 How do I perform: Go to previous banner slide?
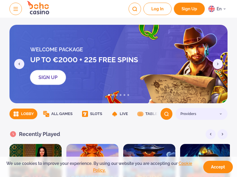tap(19, 64)
